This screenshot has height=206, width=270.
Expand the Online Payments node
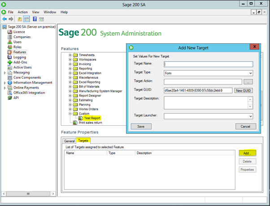(5, 88)
